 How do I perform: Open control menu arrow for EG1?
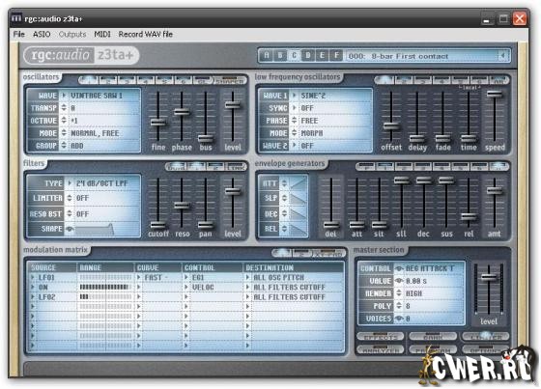186,277
